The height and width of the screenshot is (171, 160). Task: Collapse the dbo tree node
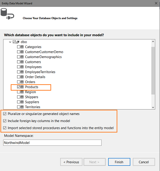[10, 42]
